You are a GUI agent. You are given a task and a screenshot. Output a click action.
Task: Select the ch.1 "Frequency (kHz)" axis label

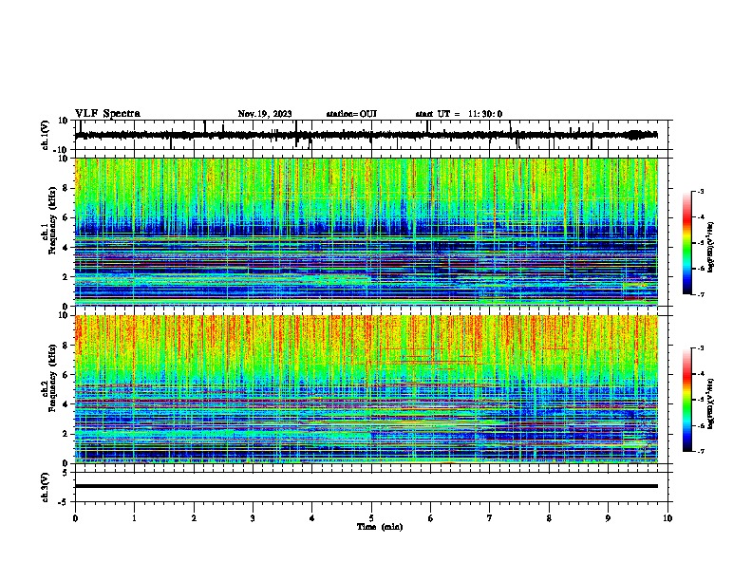coord(52,221)
